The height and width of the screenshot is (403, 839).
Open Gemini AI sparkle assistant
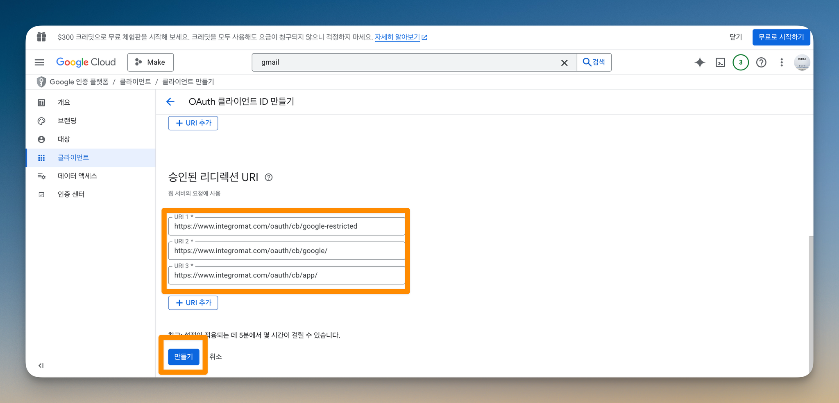700,62
